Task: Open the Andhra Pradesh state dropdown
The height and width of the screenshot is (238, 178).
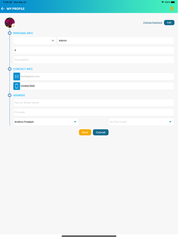Action: coord(46,122)
